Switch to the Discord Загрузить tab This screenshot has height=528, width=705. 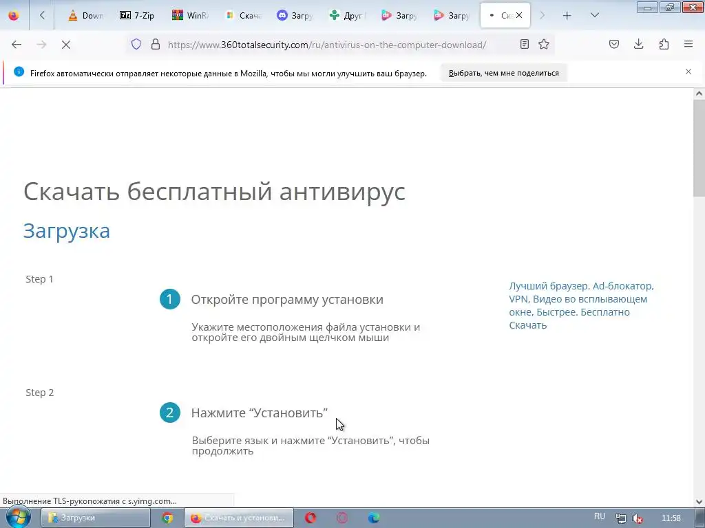295,15
